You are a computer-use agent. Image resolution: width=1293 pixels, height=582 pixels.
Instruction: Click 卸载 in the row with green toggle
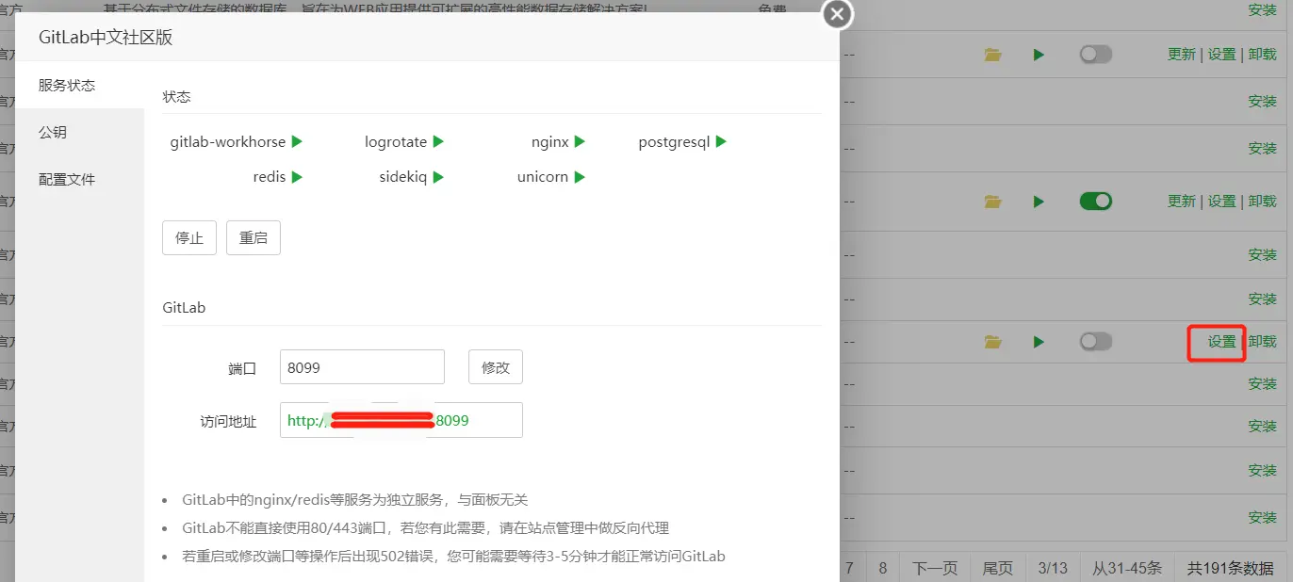[1263, 201]
